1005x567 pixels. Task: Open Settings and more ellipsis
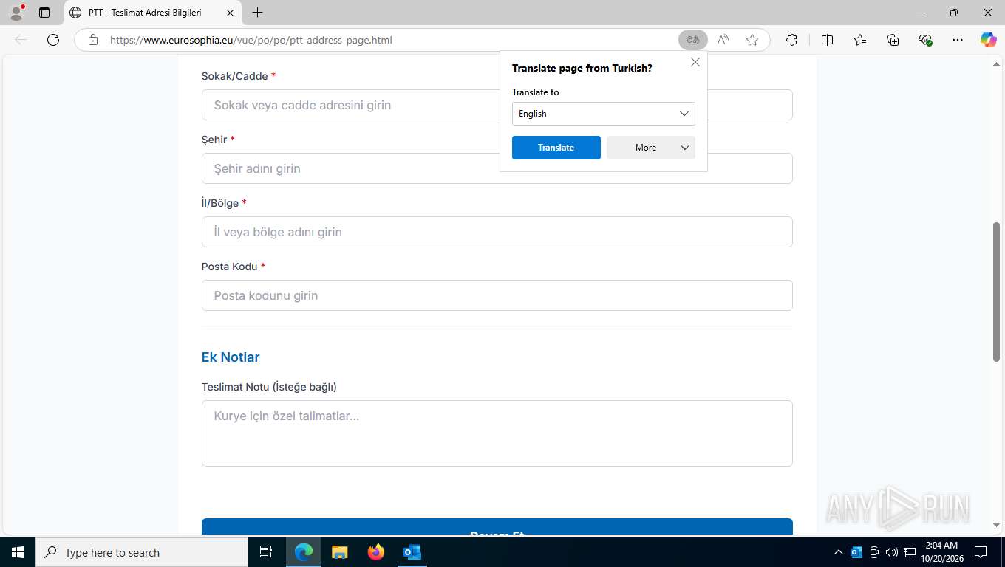(x=958, y=40)
